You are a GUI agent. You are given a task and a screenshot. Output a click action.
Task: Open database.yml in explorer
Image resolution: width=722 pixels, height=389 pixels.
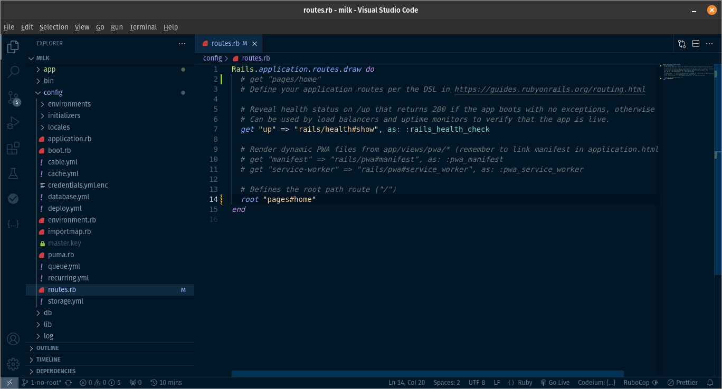click(110, 197)
